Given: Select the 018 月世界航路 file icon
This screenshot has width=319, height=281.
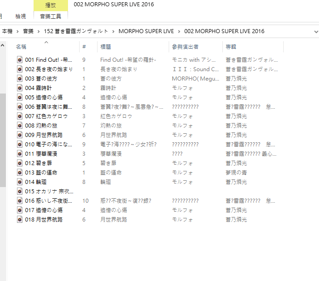Looking at the screenshot, I should 20,219.
